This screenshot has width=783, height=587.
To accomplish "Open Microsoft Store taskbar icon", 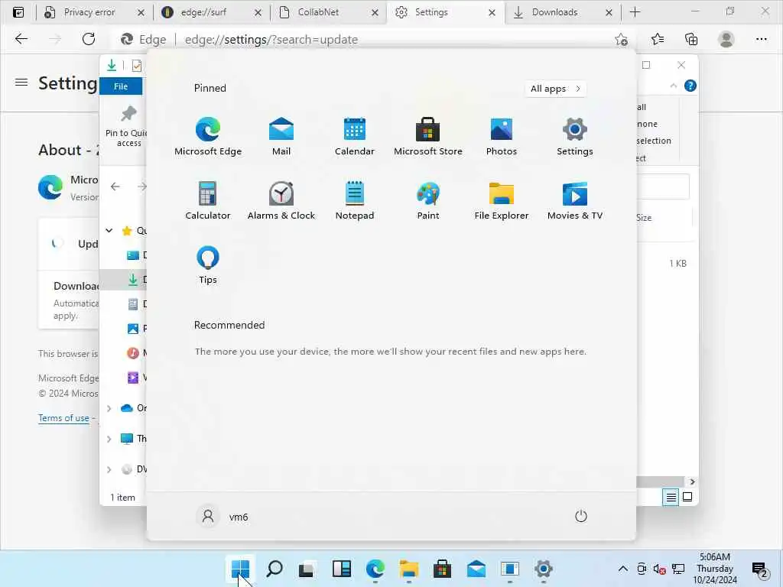I will (442, 569).
